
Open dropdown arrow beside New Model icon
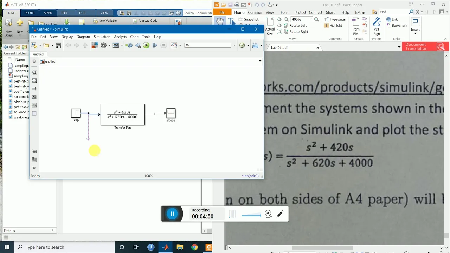[40, 45]
